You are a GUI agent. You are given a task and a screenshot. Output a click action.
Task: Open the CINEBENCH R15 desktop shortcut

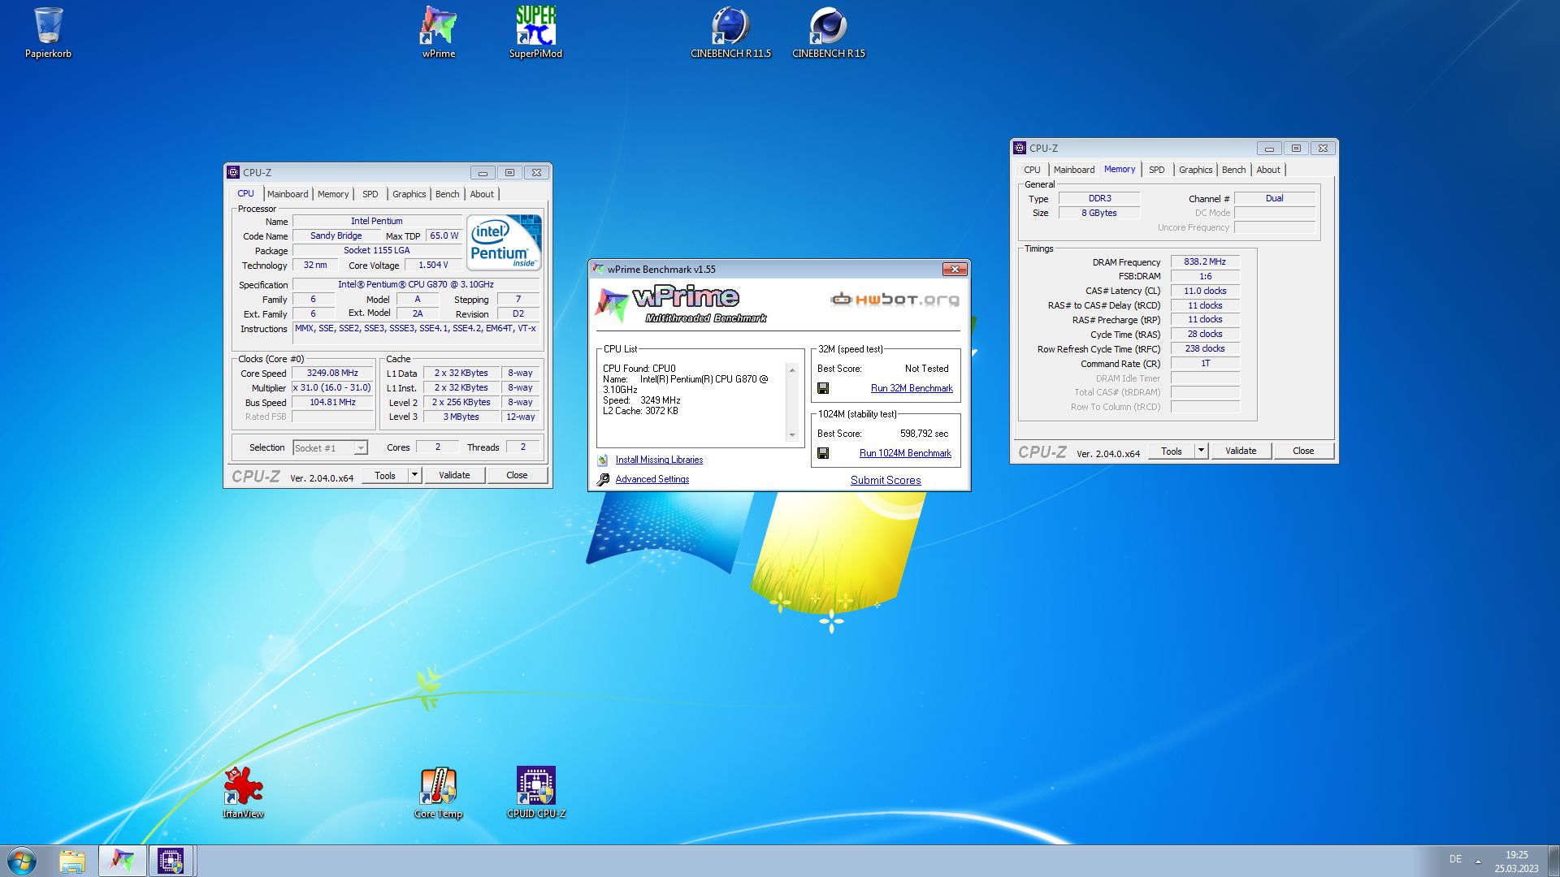click(829, 32)
